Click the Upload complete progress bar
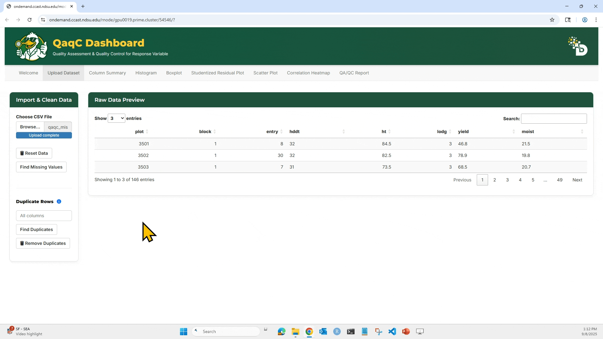 click(x=44, y=135)
